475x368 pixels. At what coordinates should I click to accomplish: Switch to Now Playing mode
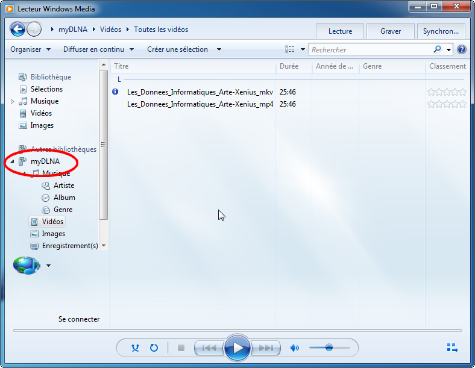(452, 348)
